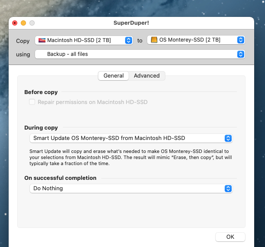Screen dimensions: 265x247
Task: Open the source volume Macintosh HD-SSD dropdown
Action: [84, 40]
